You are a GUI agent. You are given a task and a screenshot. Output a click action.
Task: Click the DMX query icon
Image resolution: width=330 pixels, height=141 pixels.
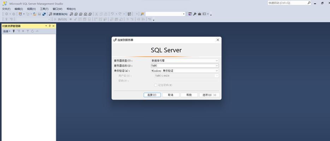[x=81, y=14]
